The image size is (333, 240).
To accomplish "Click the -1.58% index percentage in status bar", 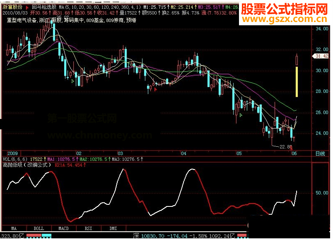I will pyautogui.click(x=198, y=236).
